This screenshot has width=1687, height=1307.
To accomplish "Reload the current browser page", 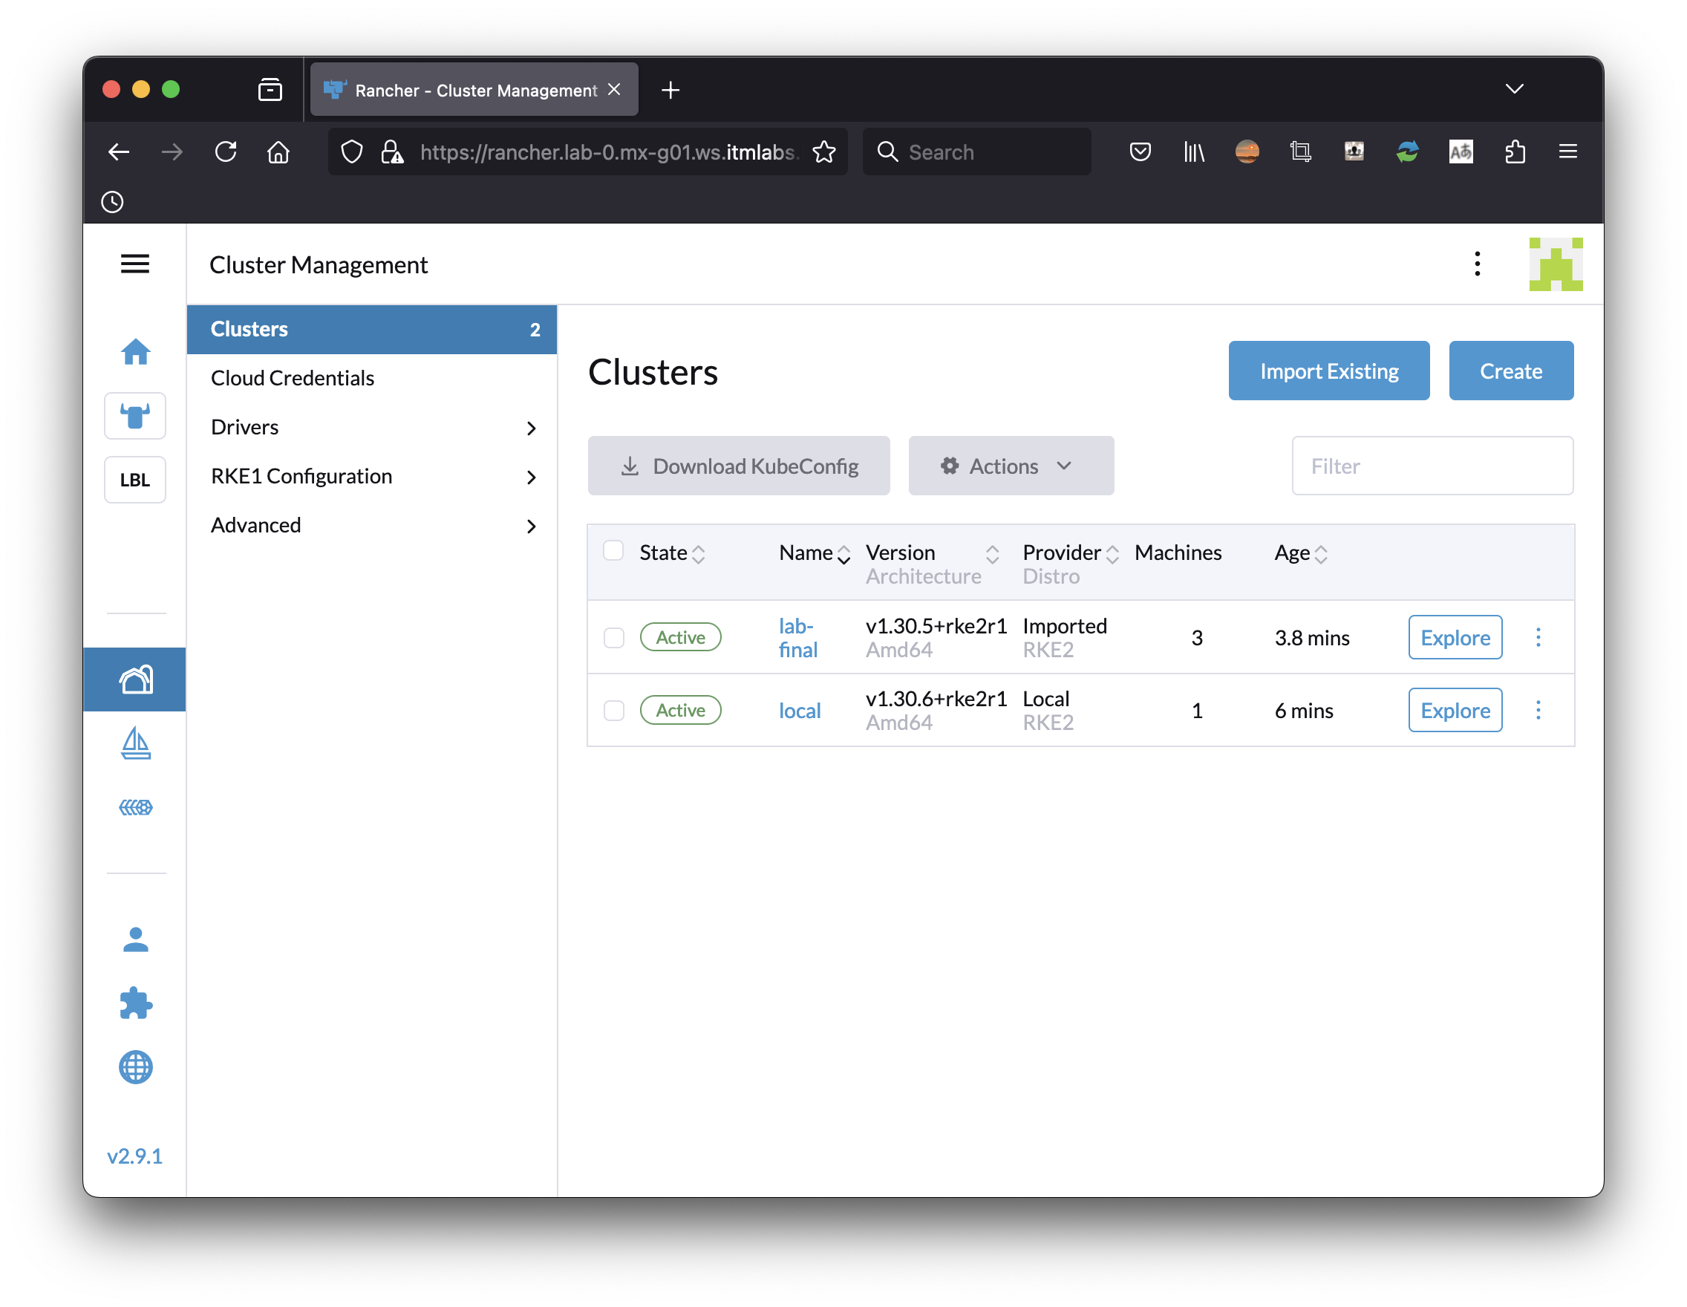I will pos(226,151).
